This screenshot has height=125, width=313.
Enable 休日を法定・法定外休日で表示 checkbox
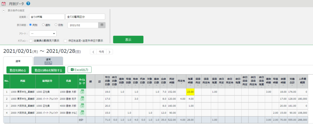pyautogui.click(x=65, y=41)
